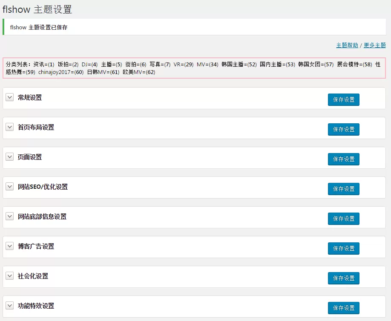Open the 更多主题 link
391x321 pixels.
click(x=374, y=45)
